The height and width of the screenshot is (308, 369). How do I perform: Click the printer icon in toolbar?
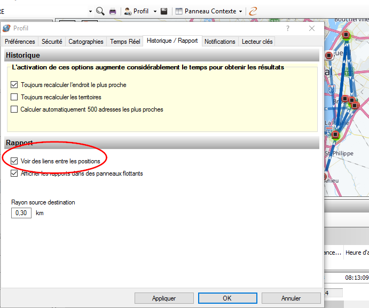(x=113, y=11)
